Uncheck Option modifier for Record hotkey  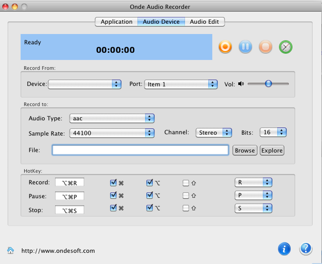tap(150, 183)
